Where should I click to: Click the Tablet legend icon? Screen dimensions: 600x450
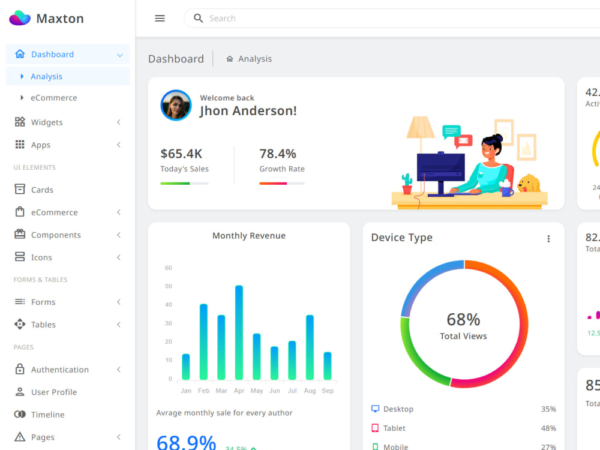click(x=375, y=428)
